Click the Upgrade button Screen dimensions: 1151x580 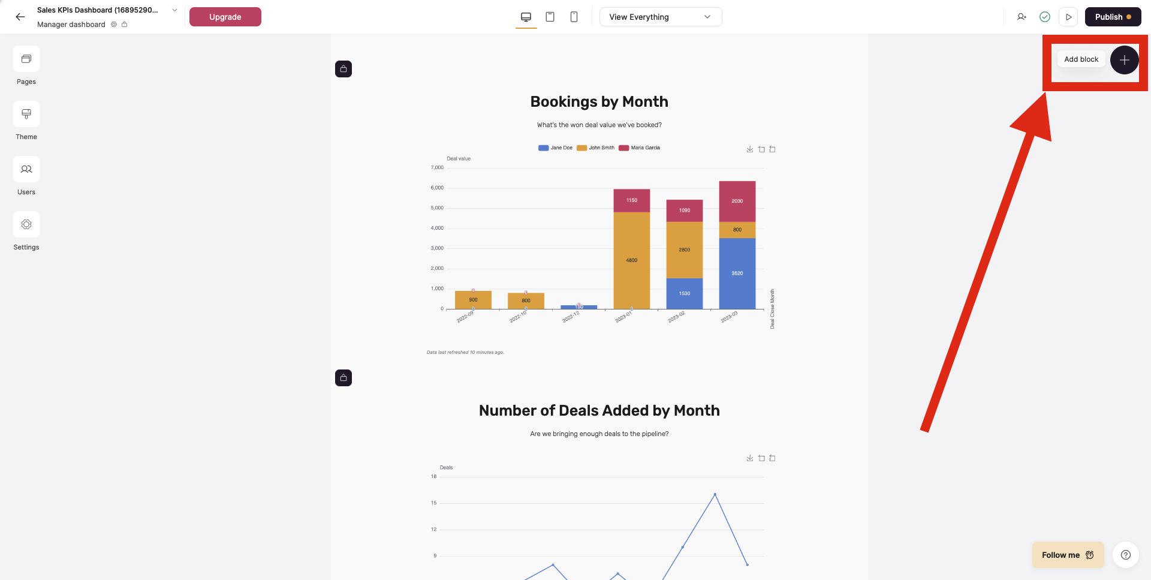click(x=225, y=17)
